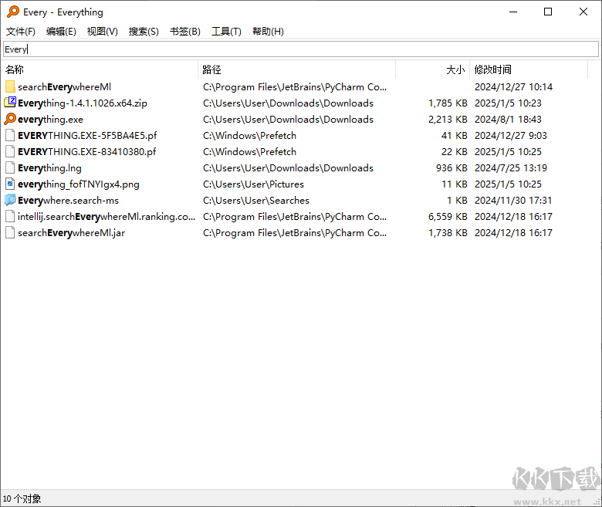Select intellij.searchEverywhereMl.ranking.co... file name
The width and height of the screenshot is (602, 507).
pos(107,217)
